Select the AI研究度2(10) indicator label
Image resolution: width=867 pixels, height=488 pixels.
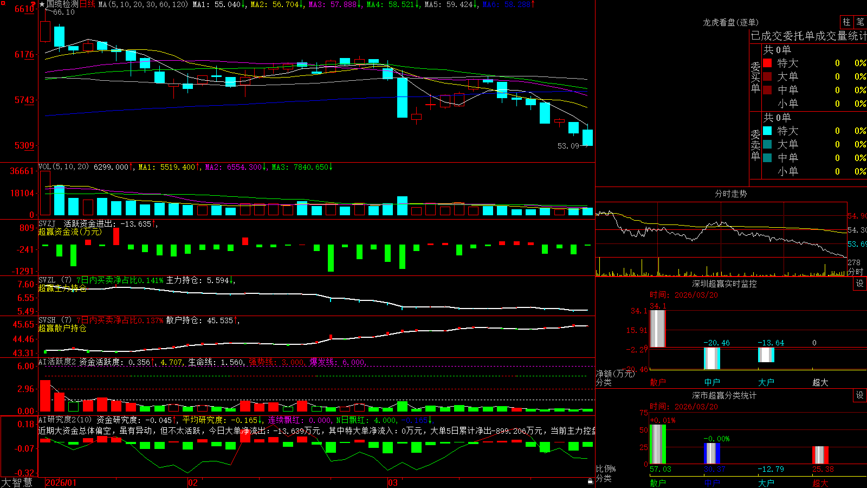tap(65, 420)
